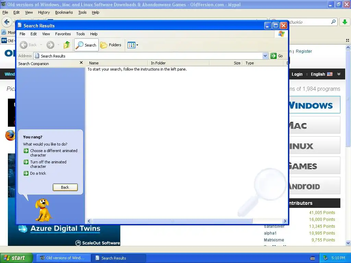Click the Search Results title bar document icon

20,25
